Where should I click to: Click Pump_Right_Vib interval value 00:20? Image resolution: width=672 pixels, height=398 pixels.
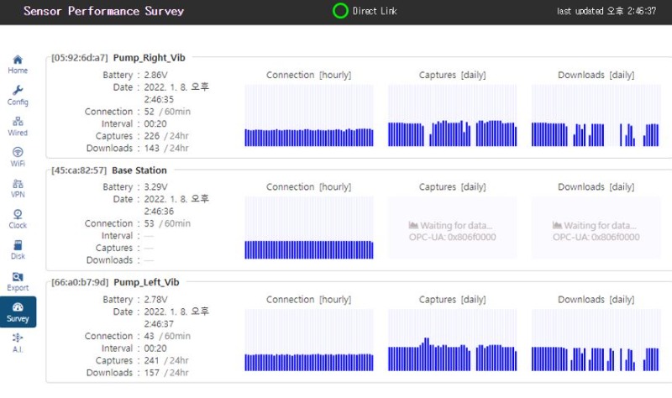point(155,123)
